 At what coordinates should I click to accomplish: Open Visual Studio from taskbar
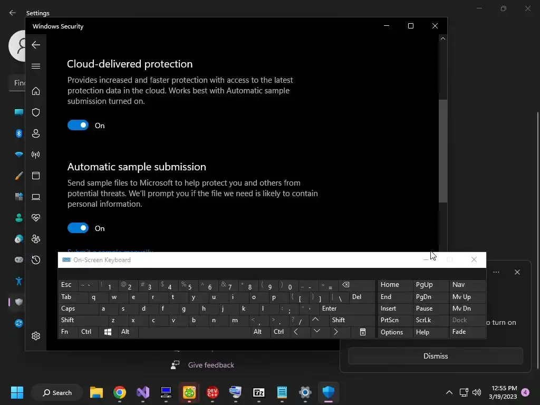point(143,392)
